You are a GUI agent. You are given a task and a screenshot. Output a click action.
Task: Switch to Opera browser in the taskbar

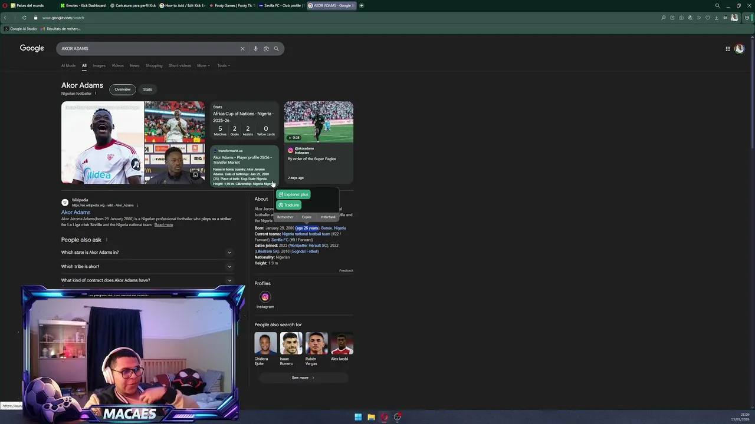(x=384, y=417)
